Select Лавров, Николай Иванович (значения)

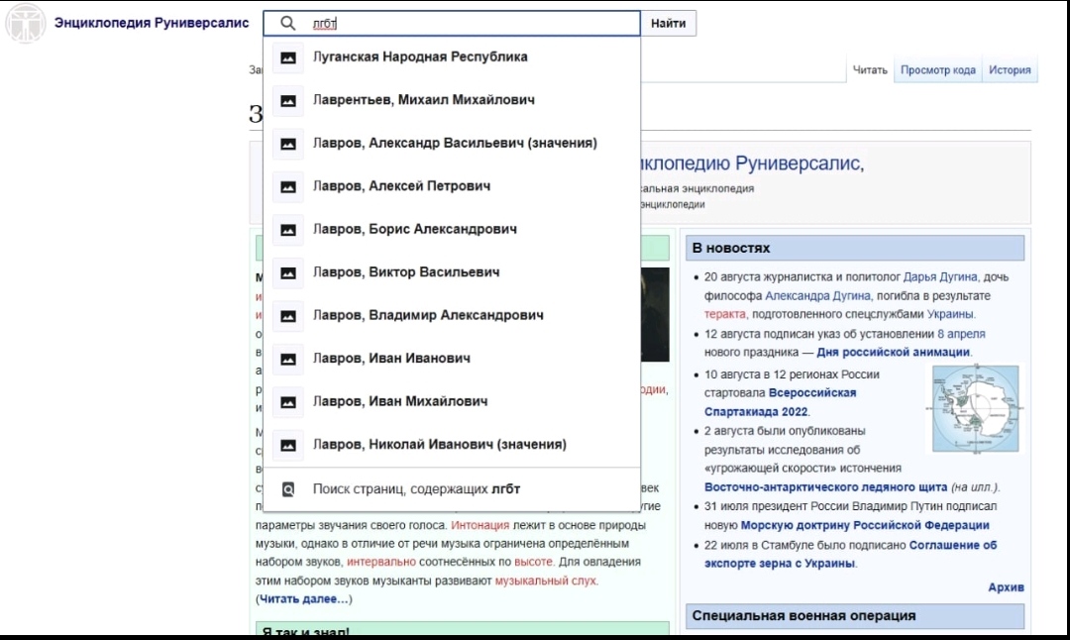pos(452,444)
